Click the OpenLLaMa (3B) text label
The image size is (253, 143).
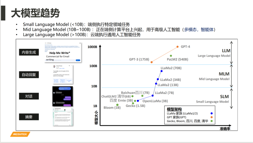click(x=155, y=101)
